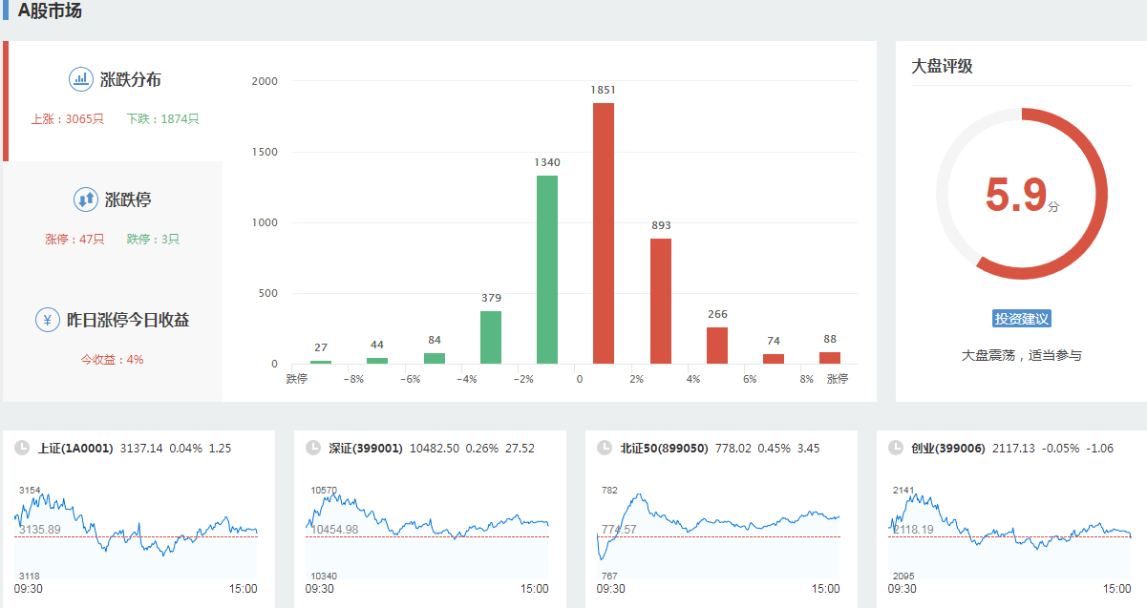The image size is (1147, 608).
Task: Click the yen icon beside 昨日涨停今日收益
Action: [x=48, y=320]
